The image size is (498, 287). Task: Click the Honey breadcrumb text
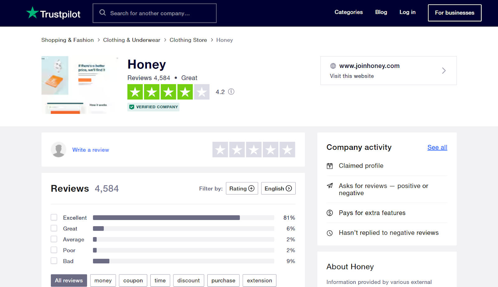[224, 40]
